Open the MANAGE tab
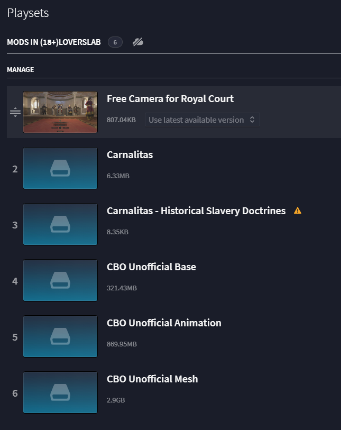Viewport: 341px width, 430px height. tap(21, 70)
